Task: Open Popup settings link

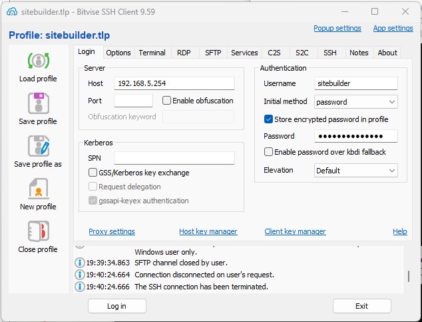Action: [337, 28]
